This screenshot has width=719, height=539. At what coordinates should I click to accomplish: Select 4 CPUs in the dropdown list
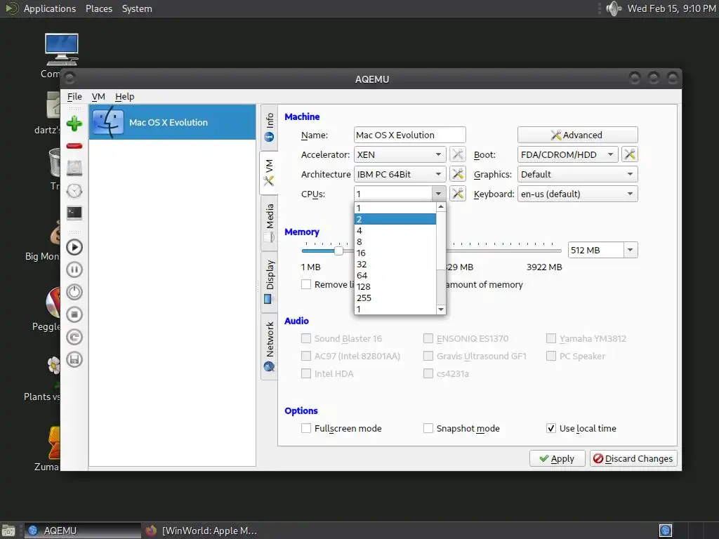[x=395, y=230]
